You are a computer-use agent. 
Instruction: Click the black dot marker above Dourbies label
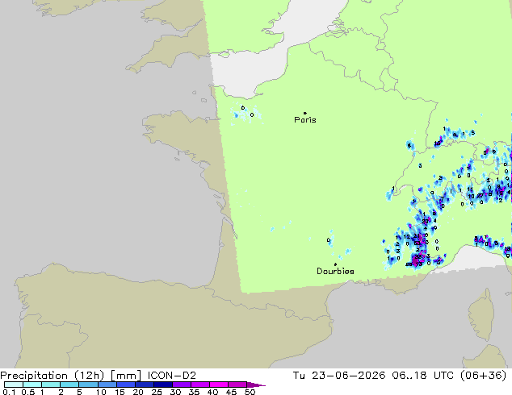pos(335,264)
